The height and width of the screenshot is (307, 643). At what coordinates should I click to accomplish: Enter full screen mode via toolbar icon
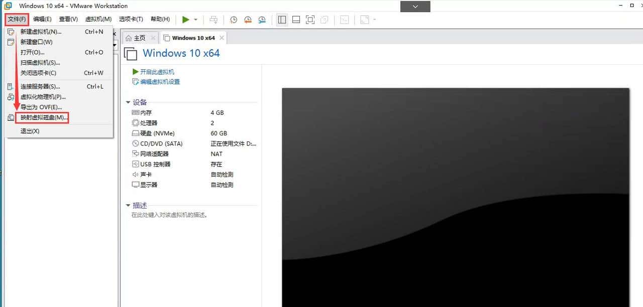click(x=310, y=20)
